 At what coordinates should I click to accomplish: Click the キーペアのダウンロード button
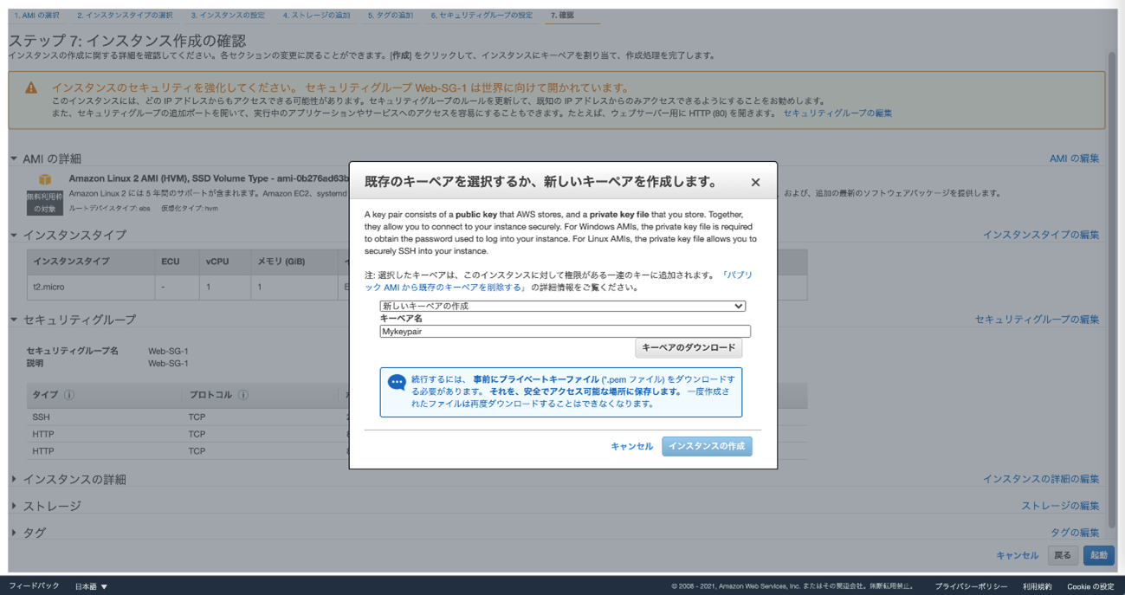click(689, 347)
